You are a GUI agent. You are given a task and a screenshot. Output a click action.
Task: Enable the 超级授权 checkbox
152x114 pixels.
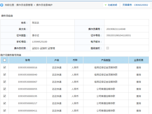pos(108,48)
